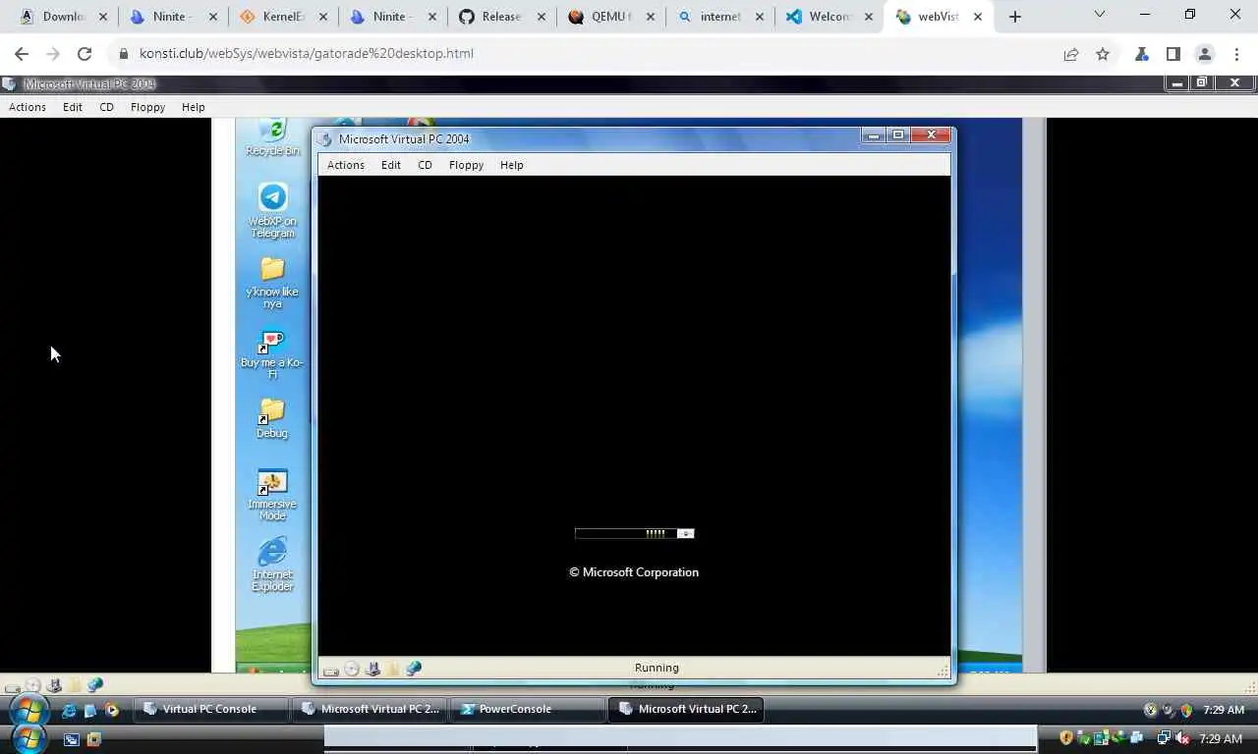Open CD menu in outer Virtual PC window

coord(106,107)
